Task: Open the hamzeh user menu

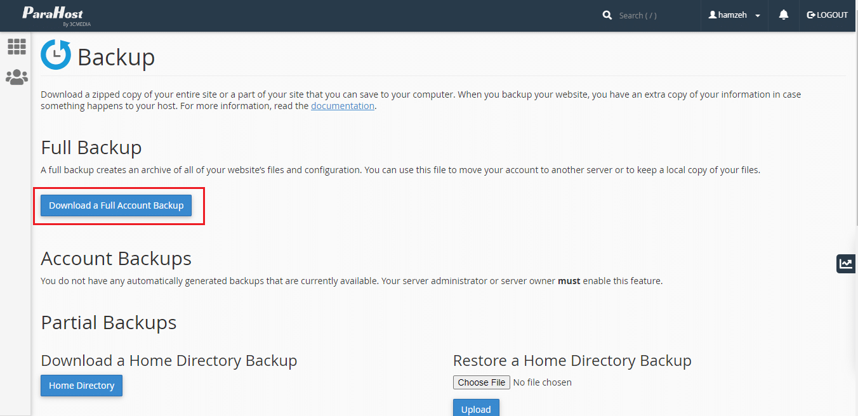Action: [x=732, y=15]
